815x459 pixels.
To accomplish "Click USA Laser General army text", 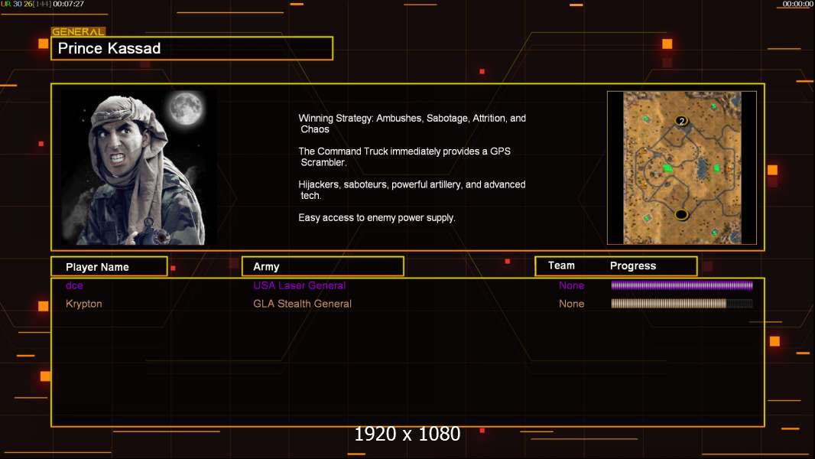I will coord(300,285).
